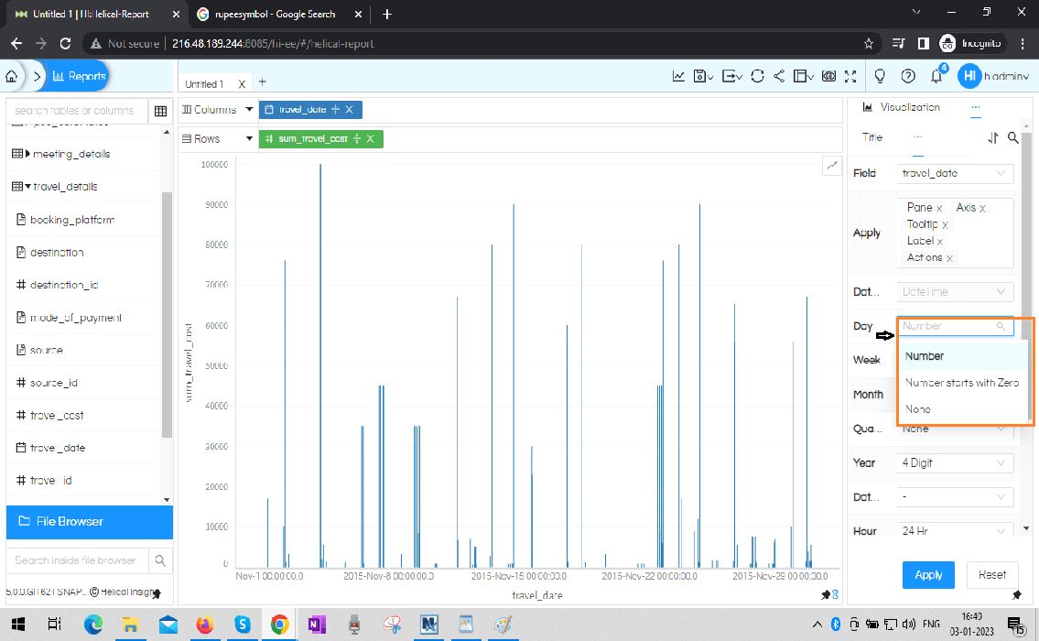Select the destination_id column

click(x=64, y=285)
